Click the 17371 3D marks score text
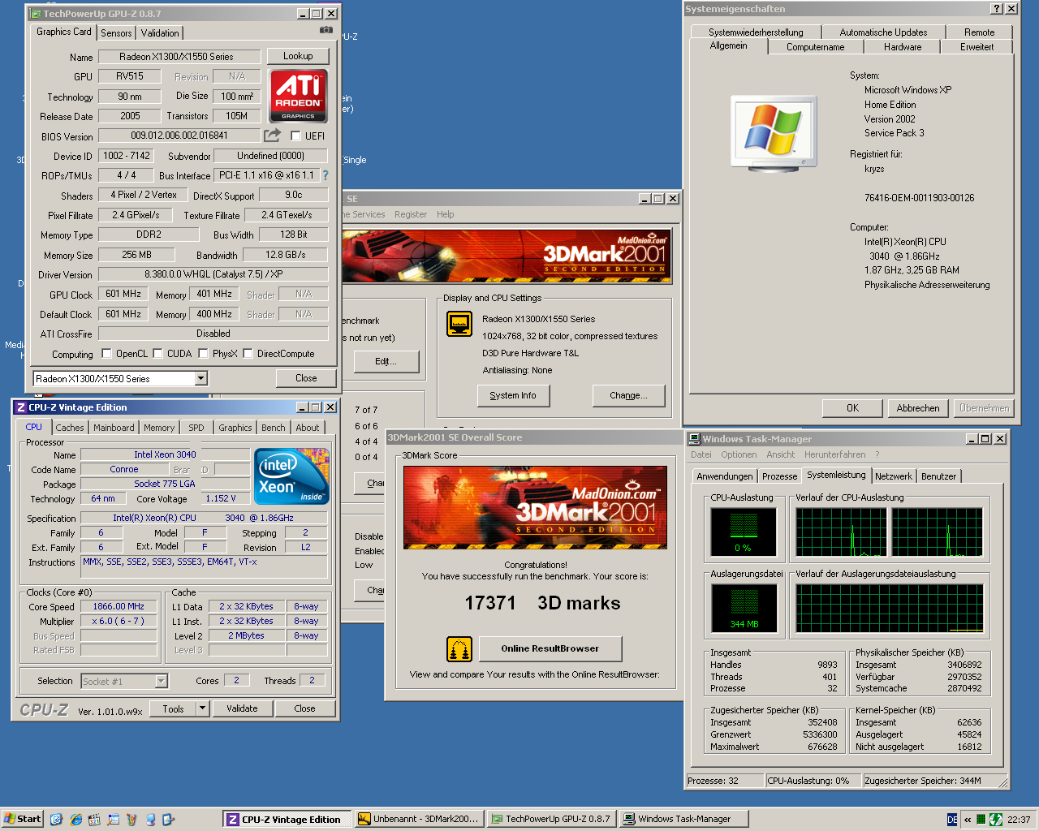 pyautogui.click(x=542, y=603)
